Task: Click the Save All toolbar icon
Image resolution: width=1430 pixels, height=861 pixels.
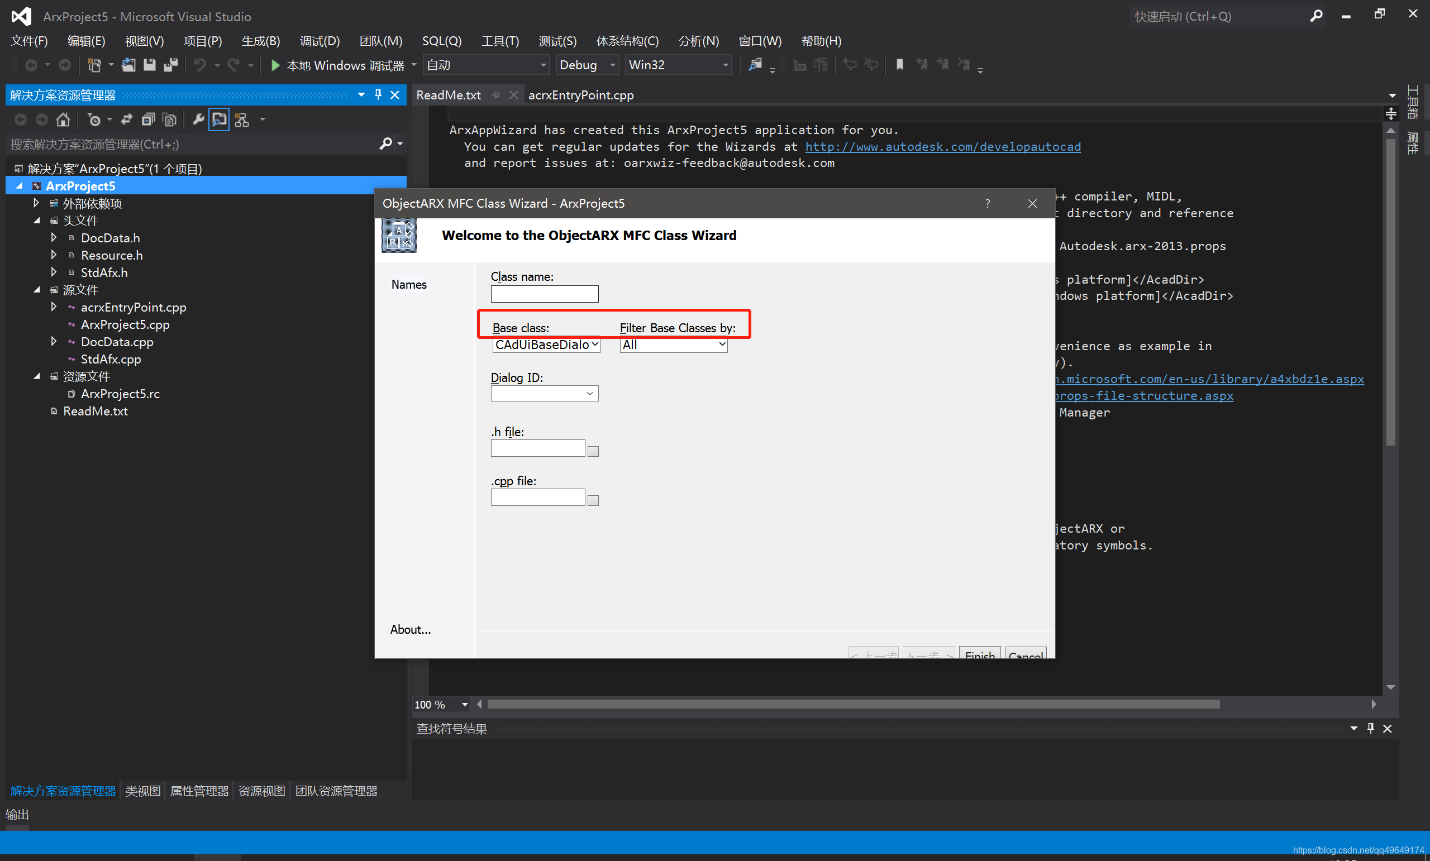Action: (x=170, y=65)
